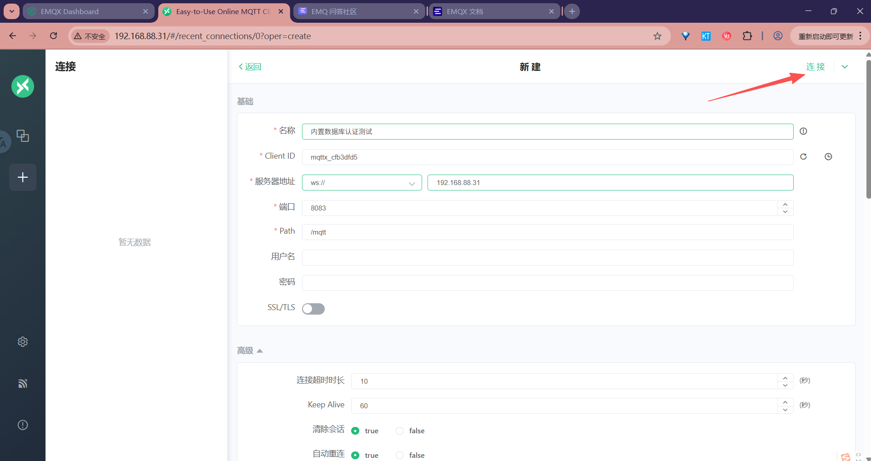Image resolution: width=871 pixels, height=461 pixels.
Task: Increase 连接超时时长 with the up arrow
Action: (x=785, y=377)
